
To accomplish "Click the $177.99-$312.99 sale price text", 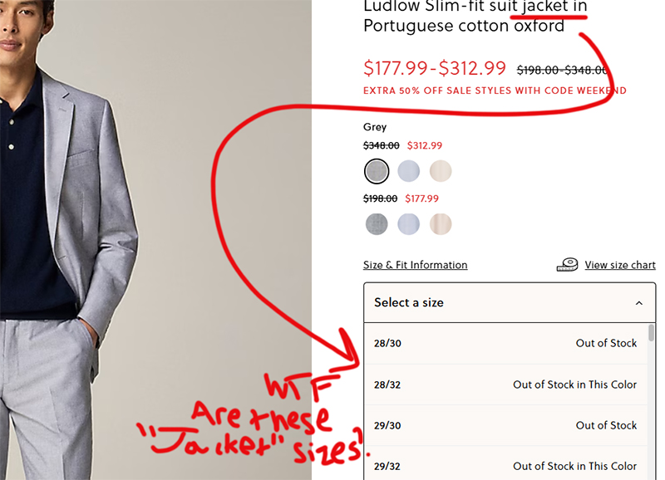I will click(435, 69).
